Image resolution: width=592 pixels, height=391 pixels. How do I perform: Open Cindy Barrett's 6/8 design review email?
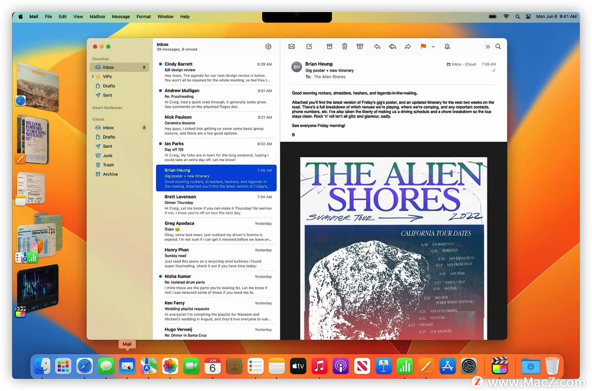216,72
